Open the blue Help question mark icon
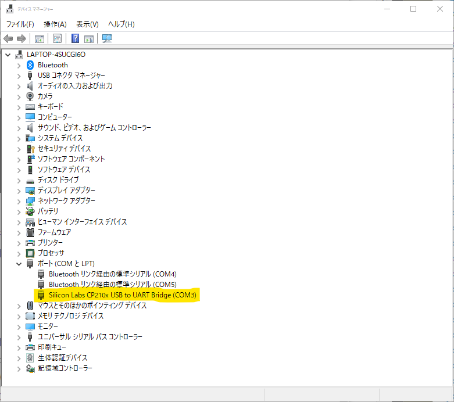The image size is (454, 402). pos(76,38)
